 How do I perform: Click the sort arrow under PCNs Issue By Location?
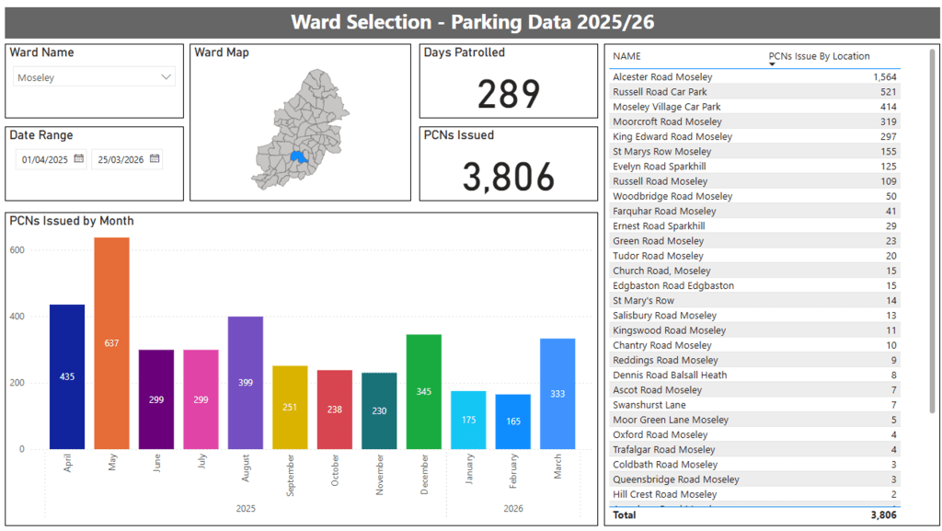tap(772, 64)
